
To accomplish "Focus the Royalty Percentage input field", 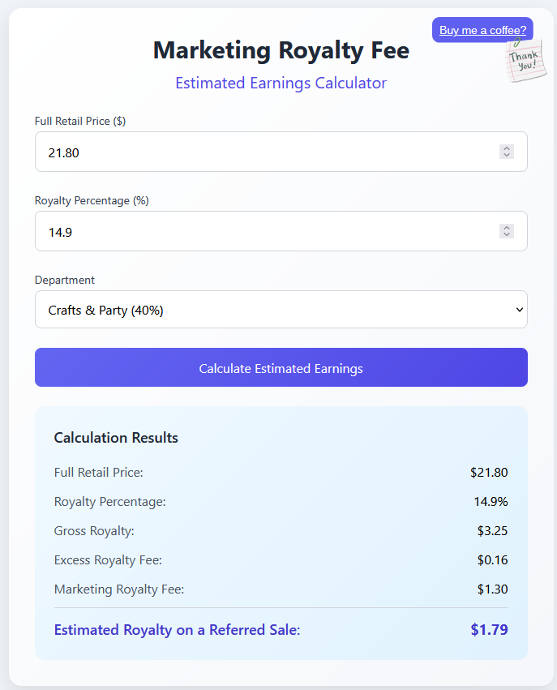I will (281, 231).
